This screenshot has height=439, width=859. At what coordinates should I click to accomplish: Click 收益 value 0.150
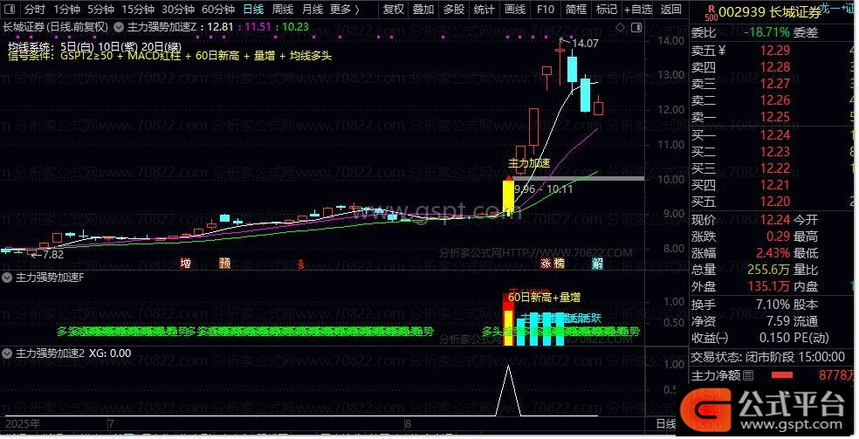coord(774,337)
